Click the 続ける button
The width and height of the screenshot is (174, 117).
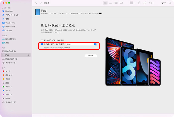(x=91, y=56)
